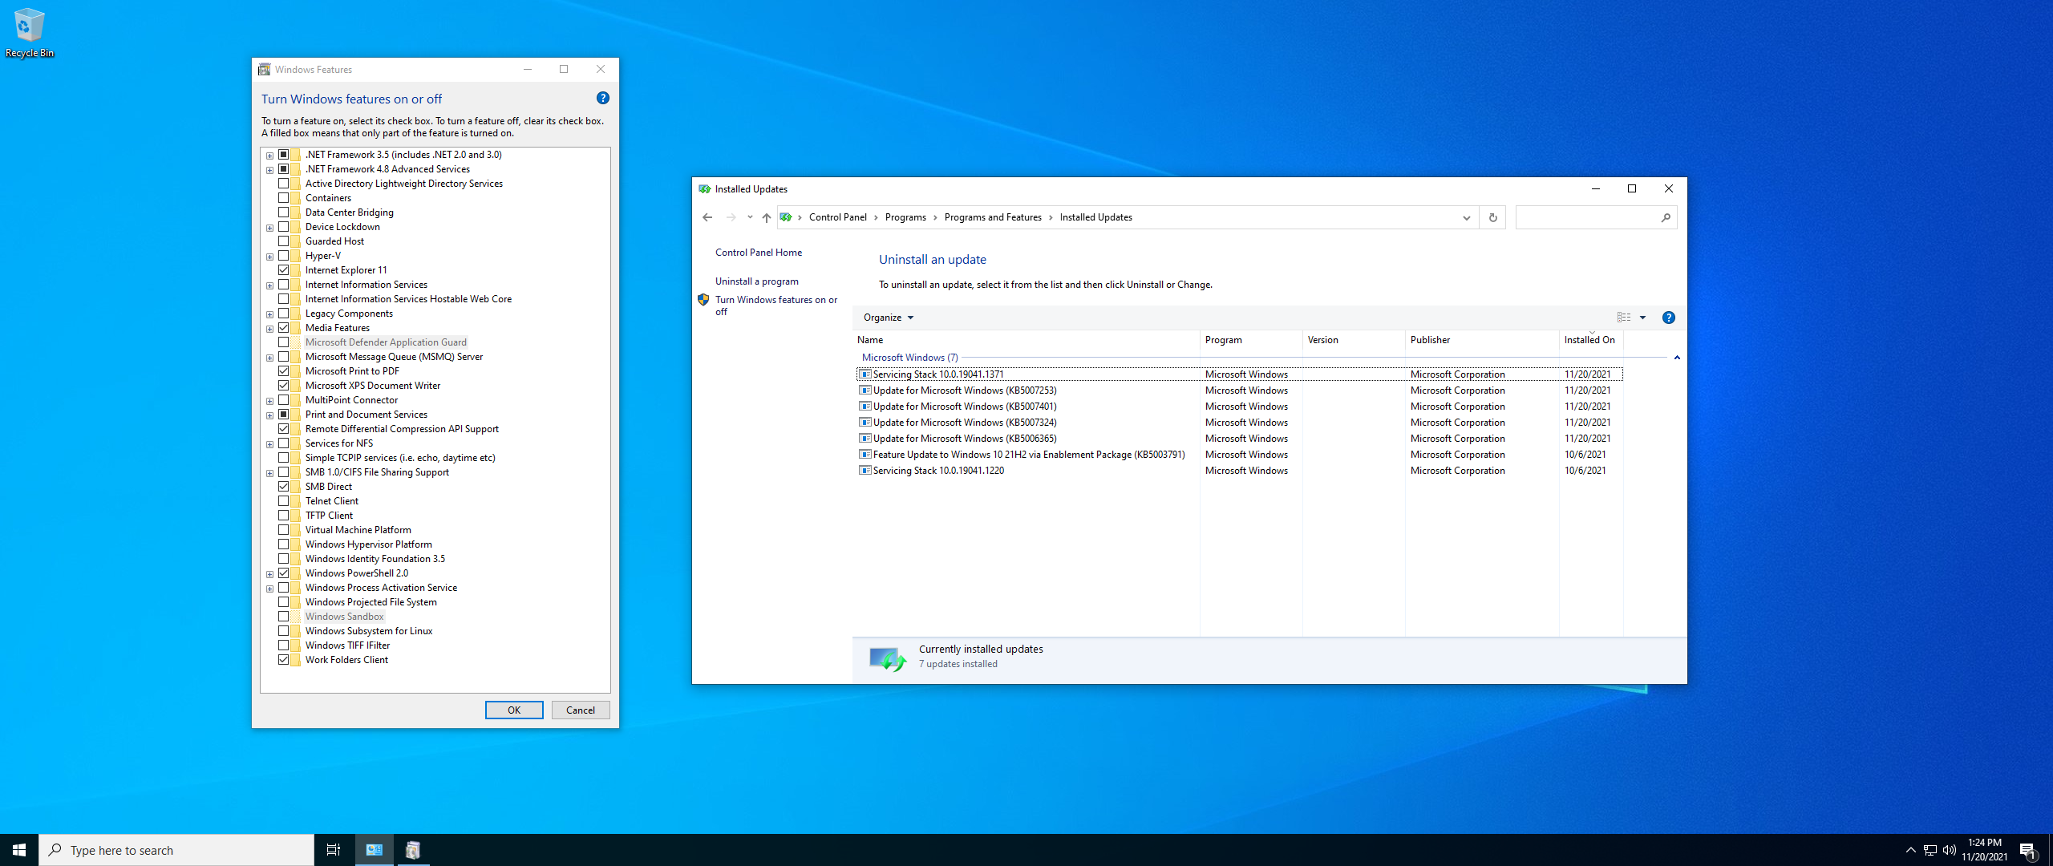Open Task View from the taskbar

coord(334,850)
